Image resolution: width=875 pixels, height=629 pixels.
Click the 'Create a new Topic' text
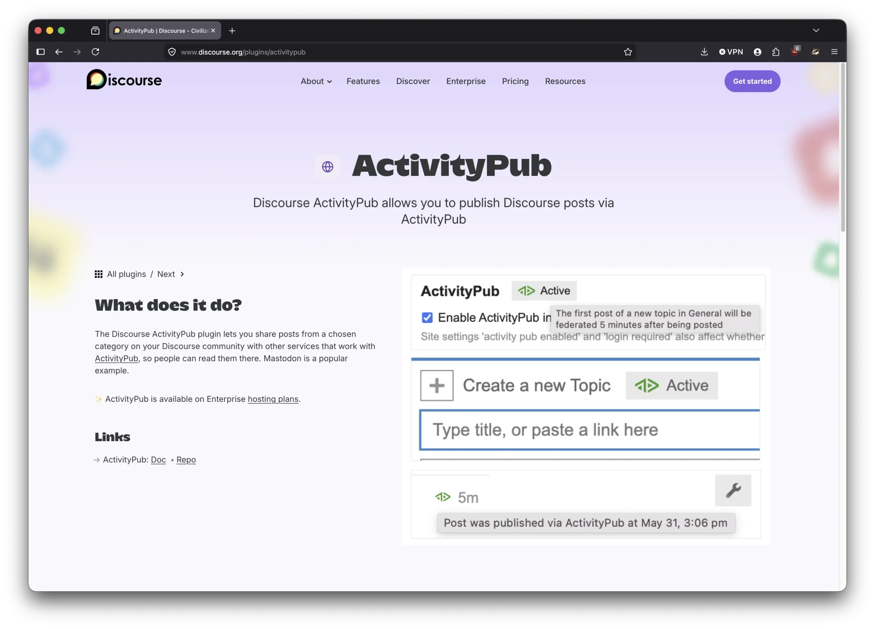pos(536,386)
